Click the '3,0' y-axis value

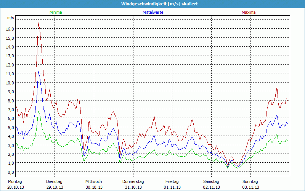(x=11, y=145)
